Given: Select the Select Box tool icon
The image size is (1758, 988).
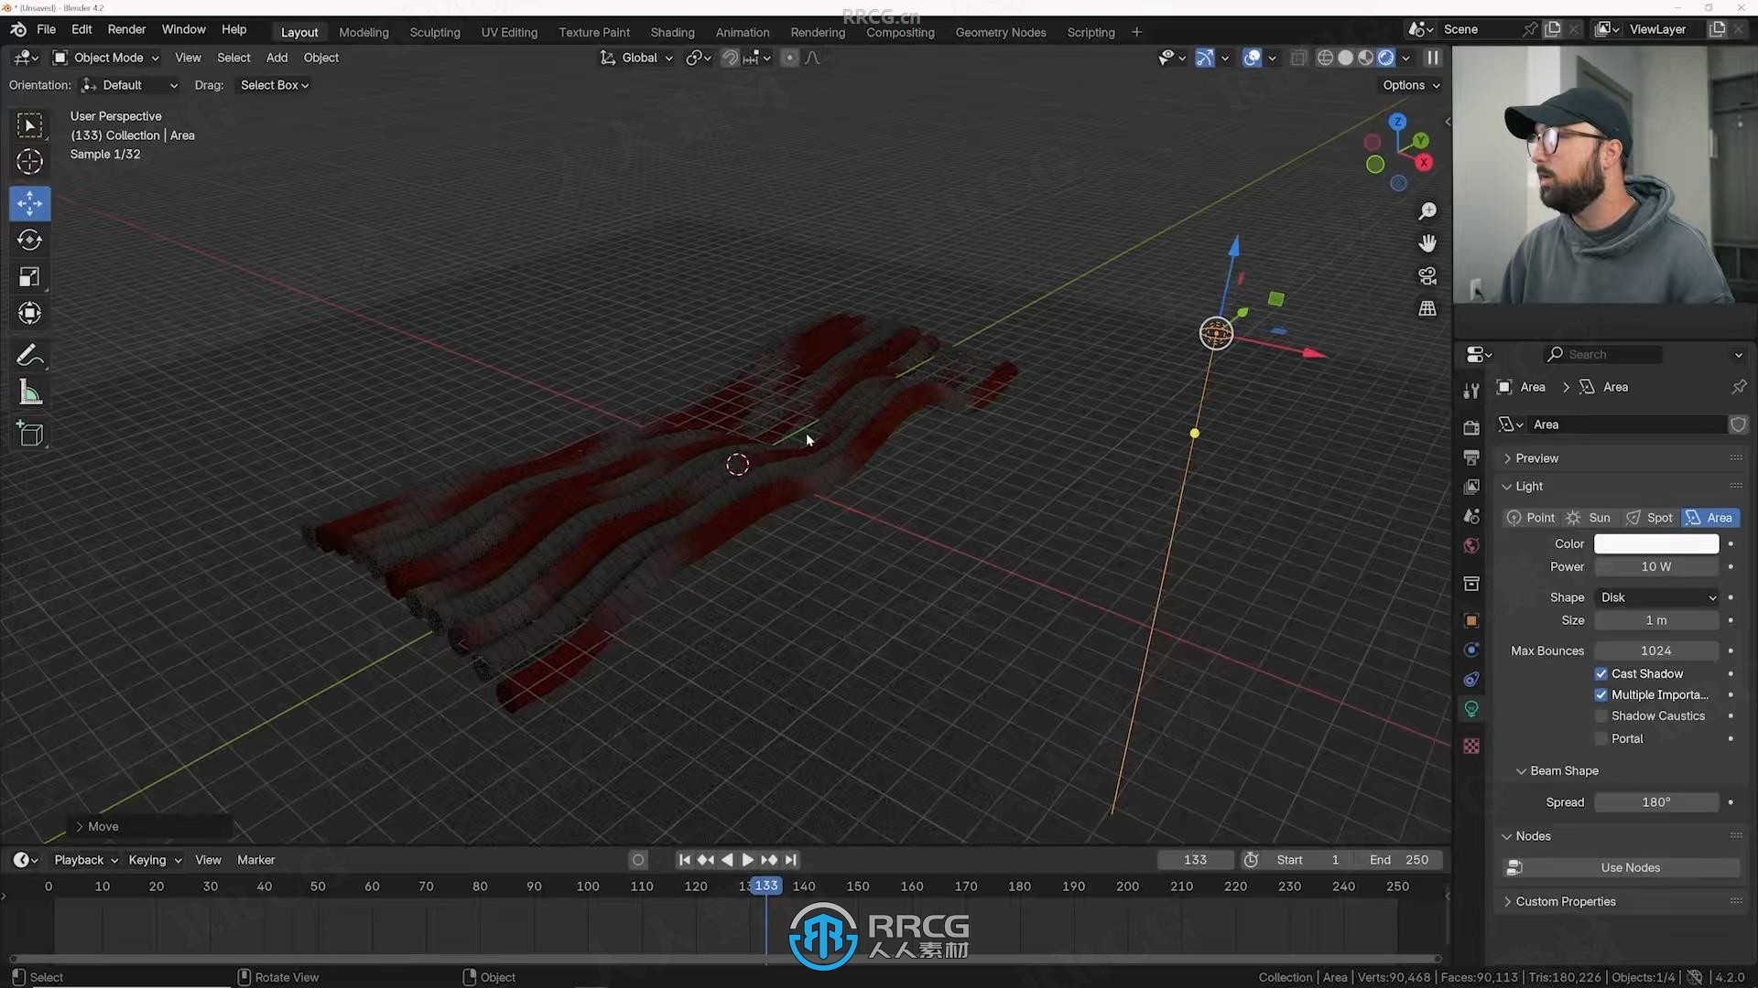Looking at the screenshot, I should tap(30, 125).
